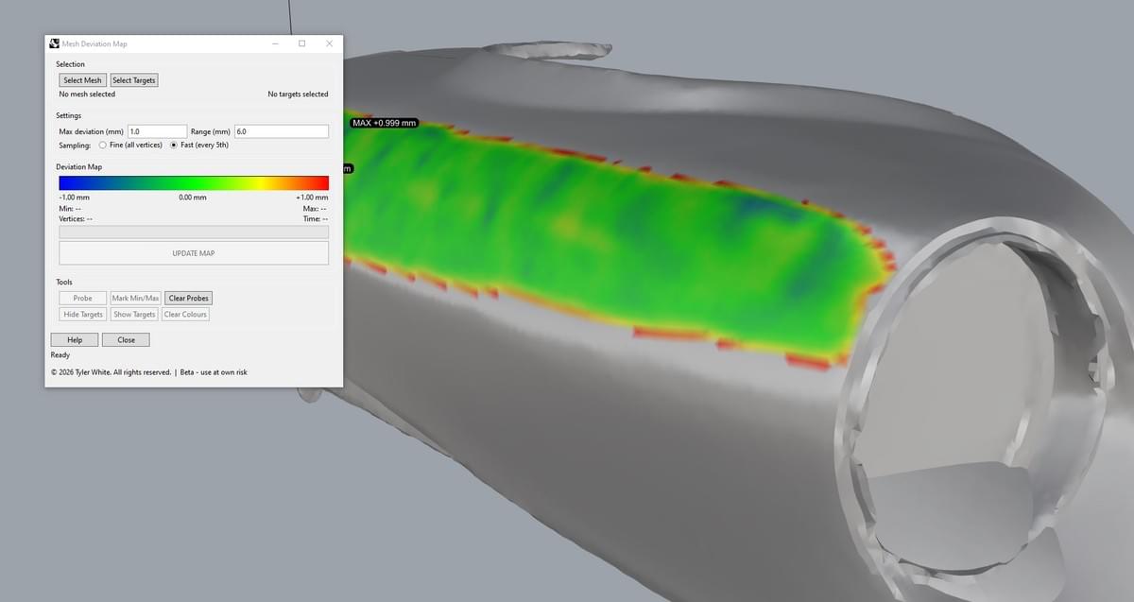
Task: Click the '+1.00 mm' scale label
Action: point(312,198)
